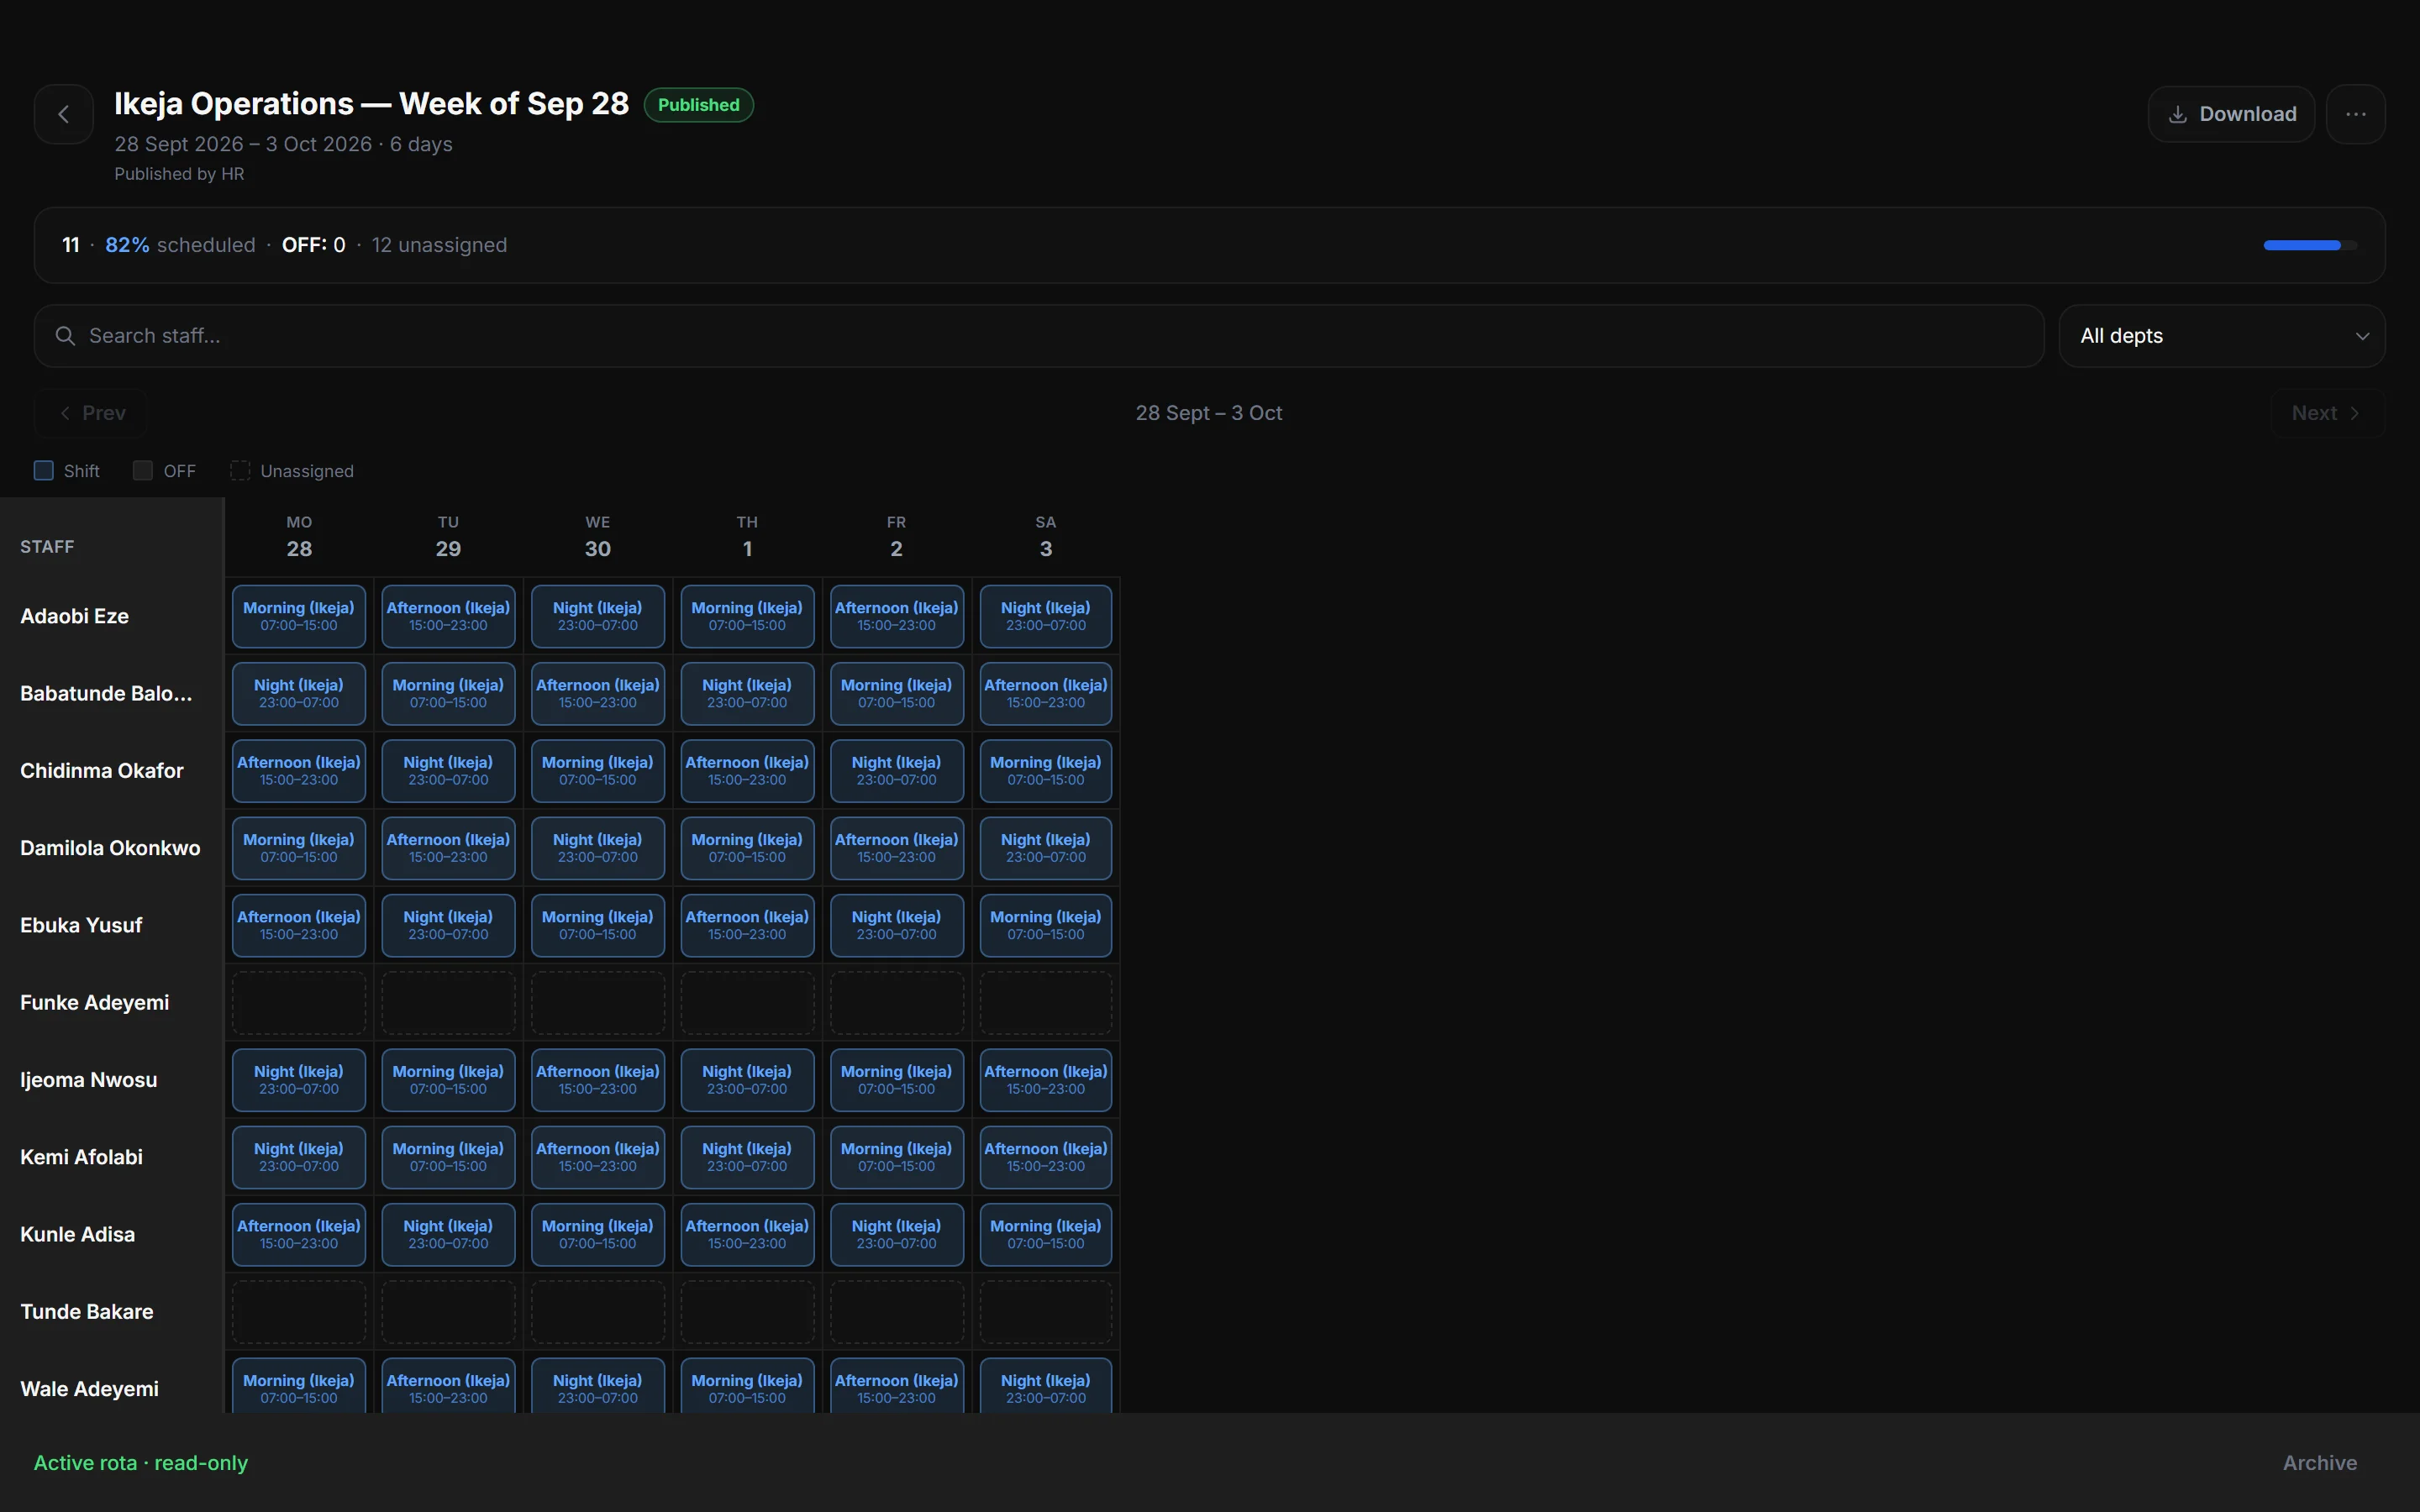
Task: Open Kunle Adisa's Saturday Morning shift
Action: [x=1045, y=1235]
